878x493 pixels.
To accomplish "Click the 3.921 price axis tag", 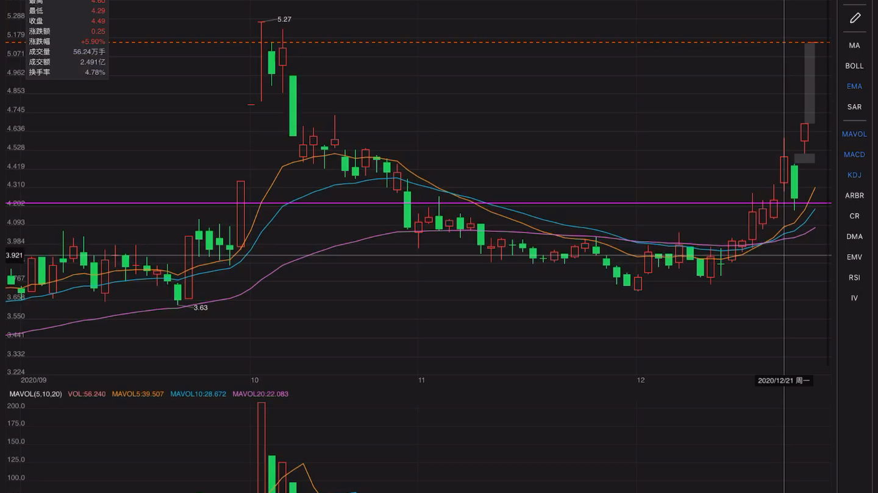I will 15,256.
